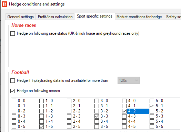Tick the 2 - 1 score checkbox
Viewport: 181px width, 132px height.
[x=69, y=106]
